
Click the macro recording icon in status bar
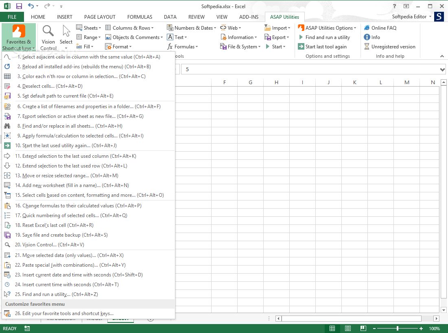coord(27,329)
